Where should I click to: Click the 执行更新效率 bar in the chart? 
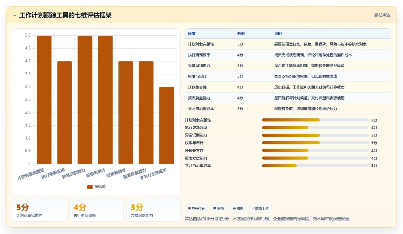pos(65,113)
